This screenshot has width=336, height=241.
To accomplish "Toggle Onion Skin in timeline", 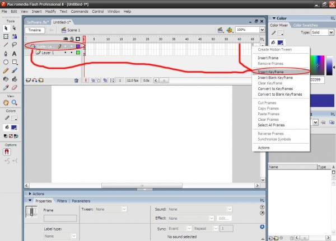I will 93,81.
